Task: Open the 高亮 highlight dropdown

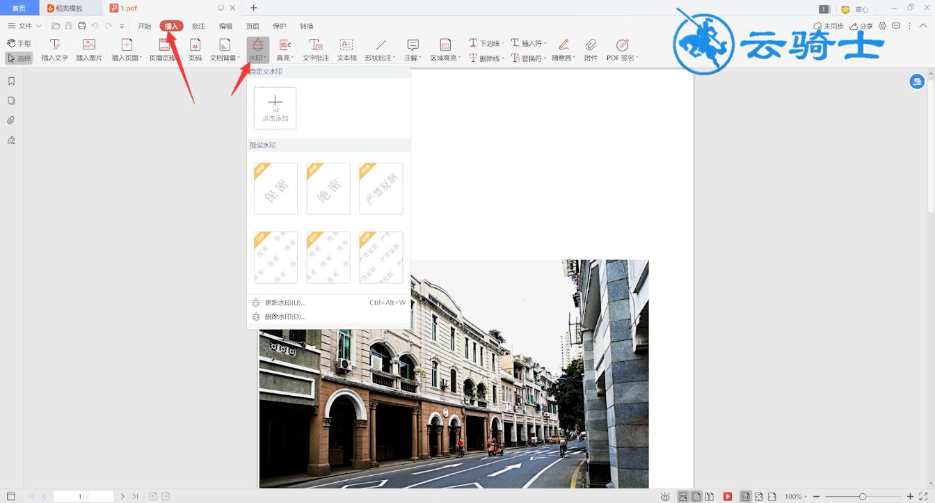Action: pyautogui.click(x=285, y=50)
